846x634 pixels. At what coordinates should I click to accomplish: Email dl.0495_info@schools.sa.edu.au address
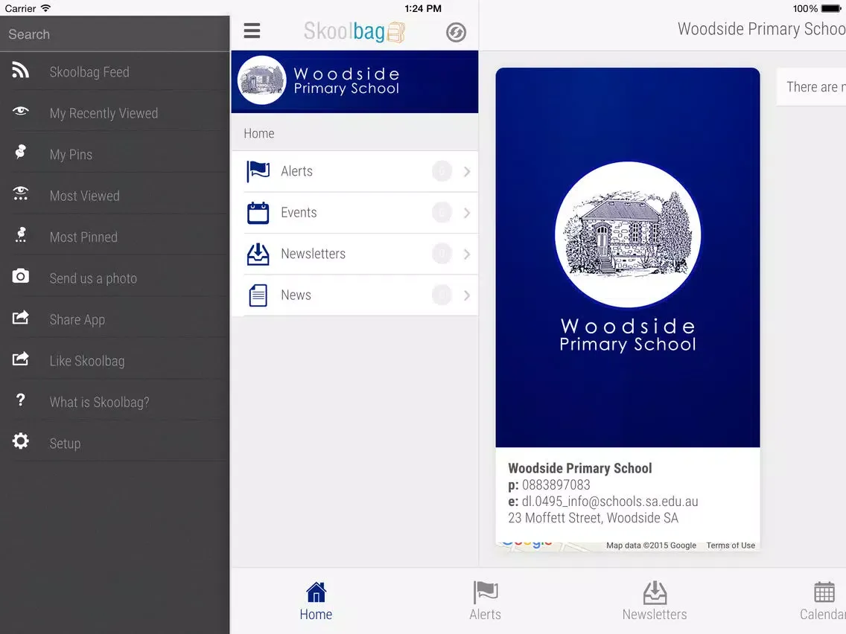point(610,502)
